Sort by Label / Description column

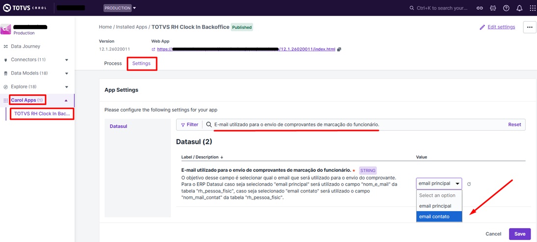[x=202, y=157]
